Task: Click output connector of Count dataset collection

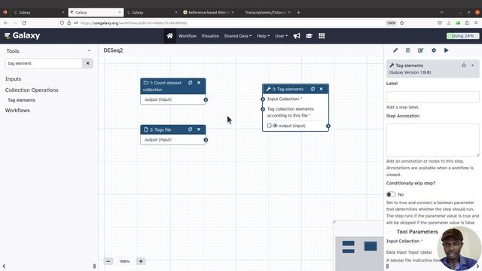Action: click(x=206, y=99)
